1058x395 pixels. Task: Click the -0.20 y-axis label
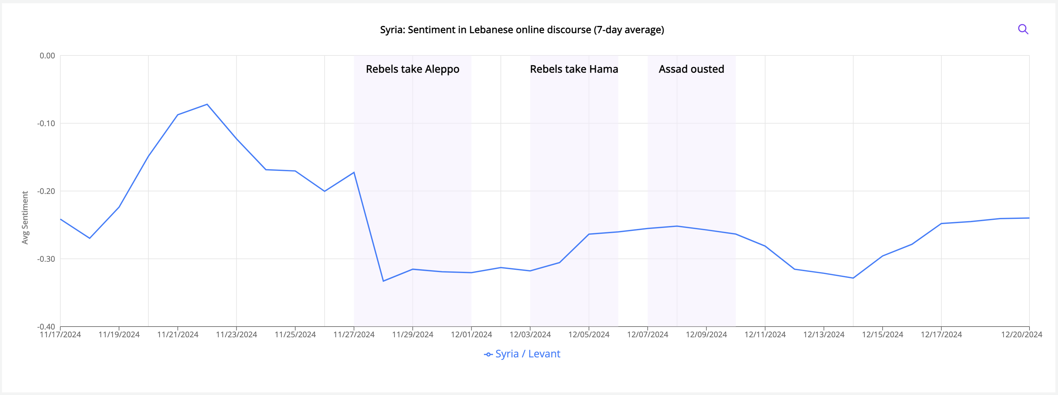(x=46, y=191)
